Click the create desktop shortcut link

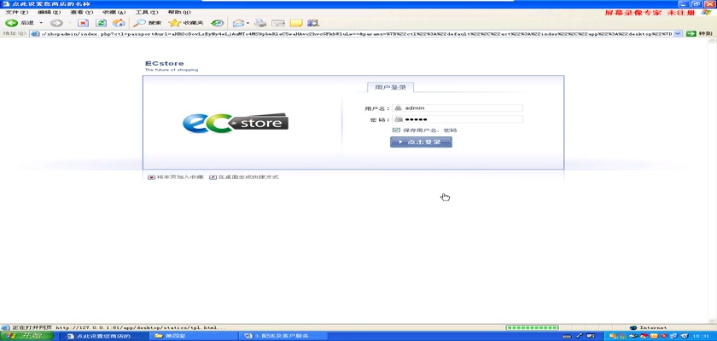248,177
